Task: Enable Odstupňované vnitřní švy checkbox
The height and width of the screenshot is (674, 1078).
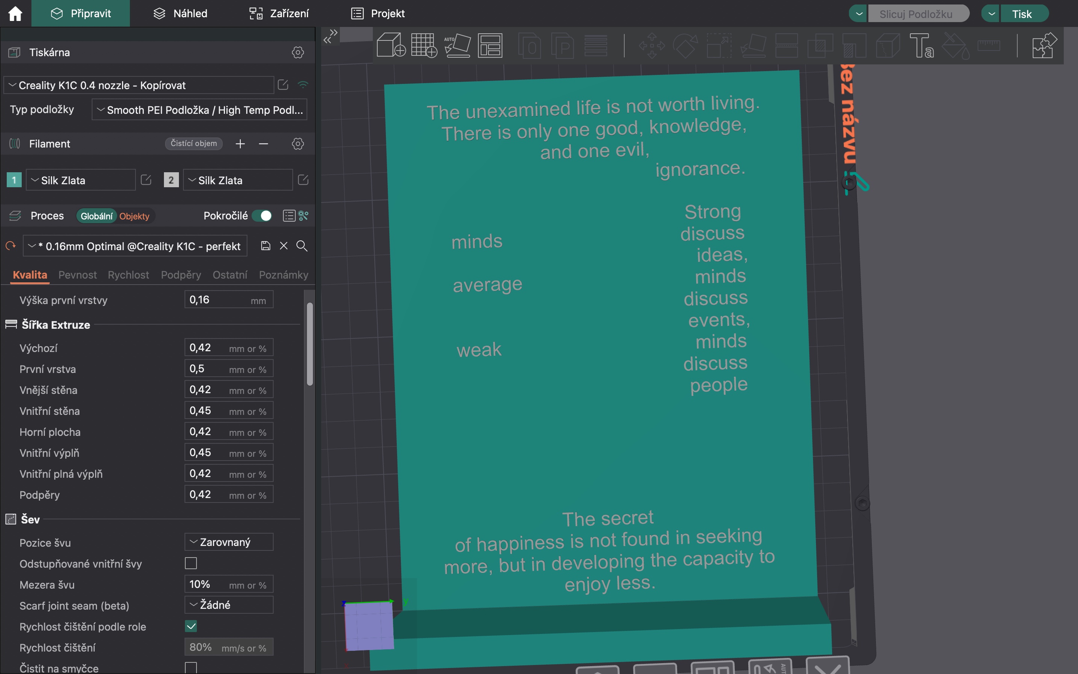Action: tap(191, 564)
